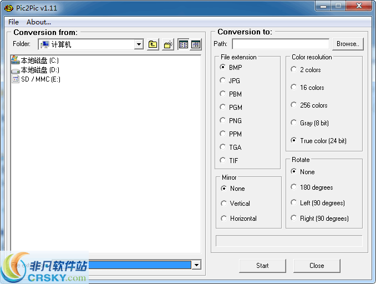Rotate output Left (90 degrees)
The image size is (376, 284).
tap(294, 202)
